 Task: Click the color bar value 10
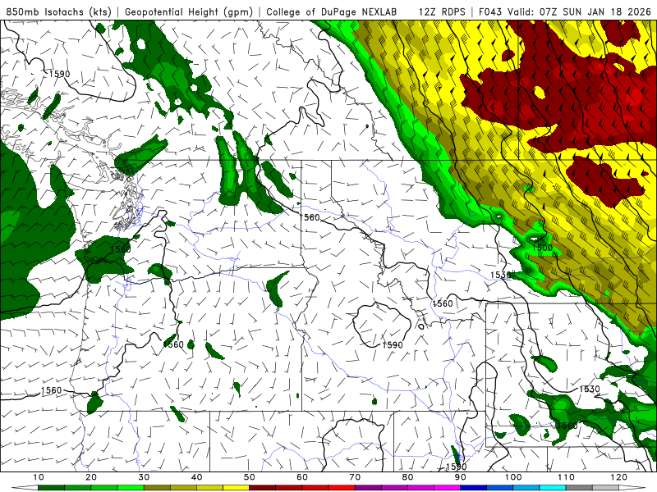click(38, 477)
